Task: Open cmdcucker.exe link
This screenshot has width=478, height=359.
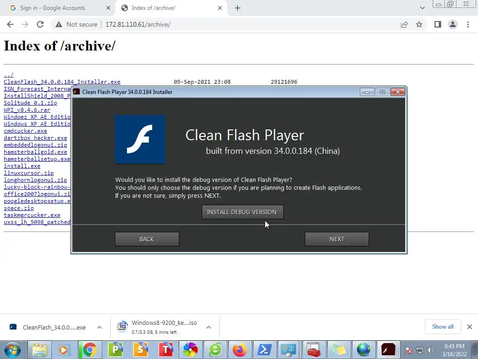Action: point(25,131)
